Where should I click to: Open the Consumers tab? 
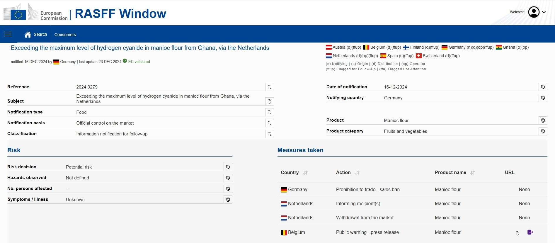coord(65,35)
